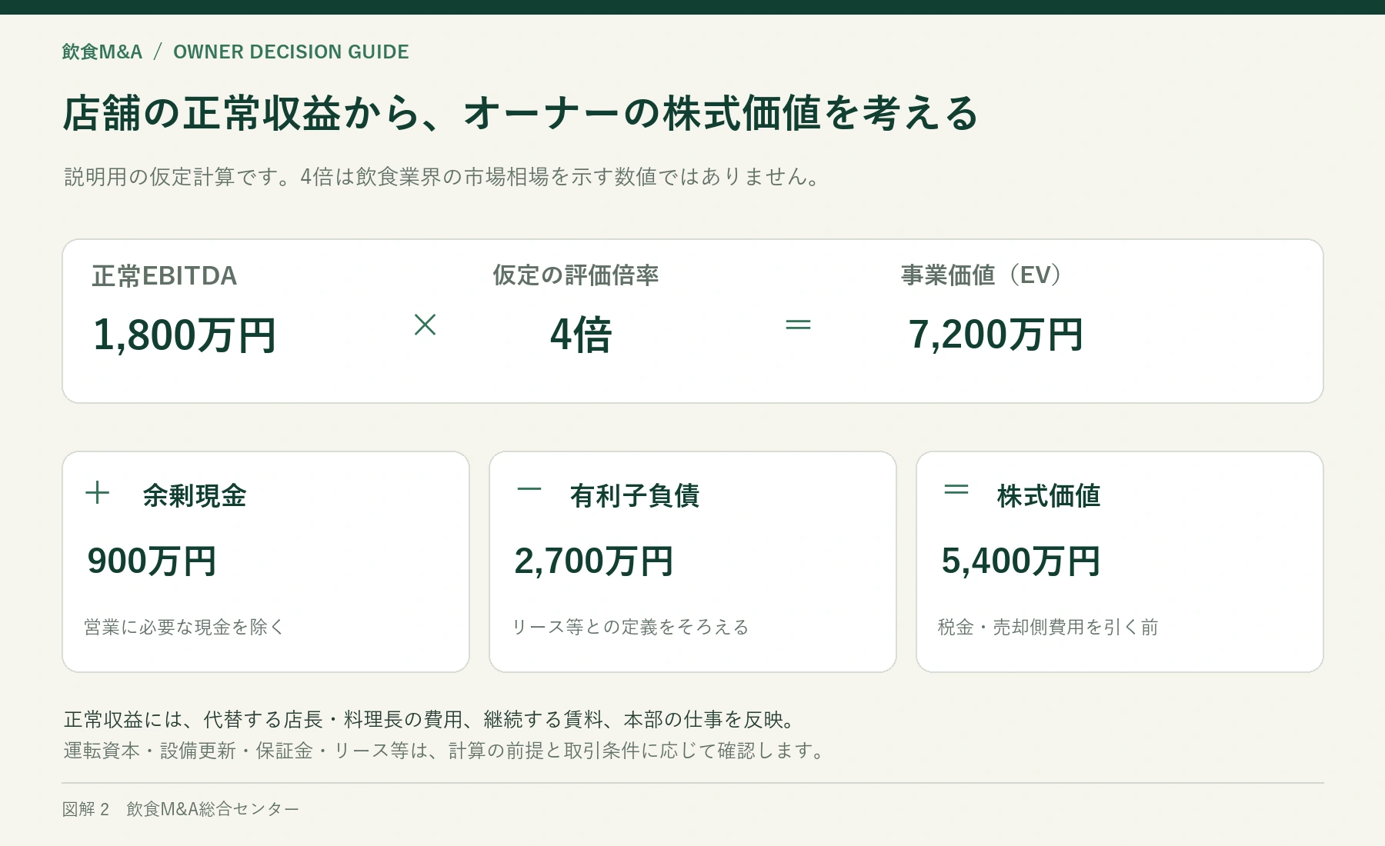Click the 4倍 multiplier value
The width and height of the screenshot is (1385, 846).
581,335
